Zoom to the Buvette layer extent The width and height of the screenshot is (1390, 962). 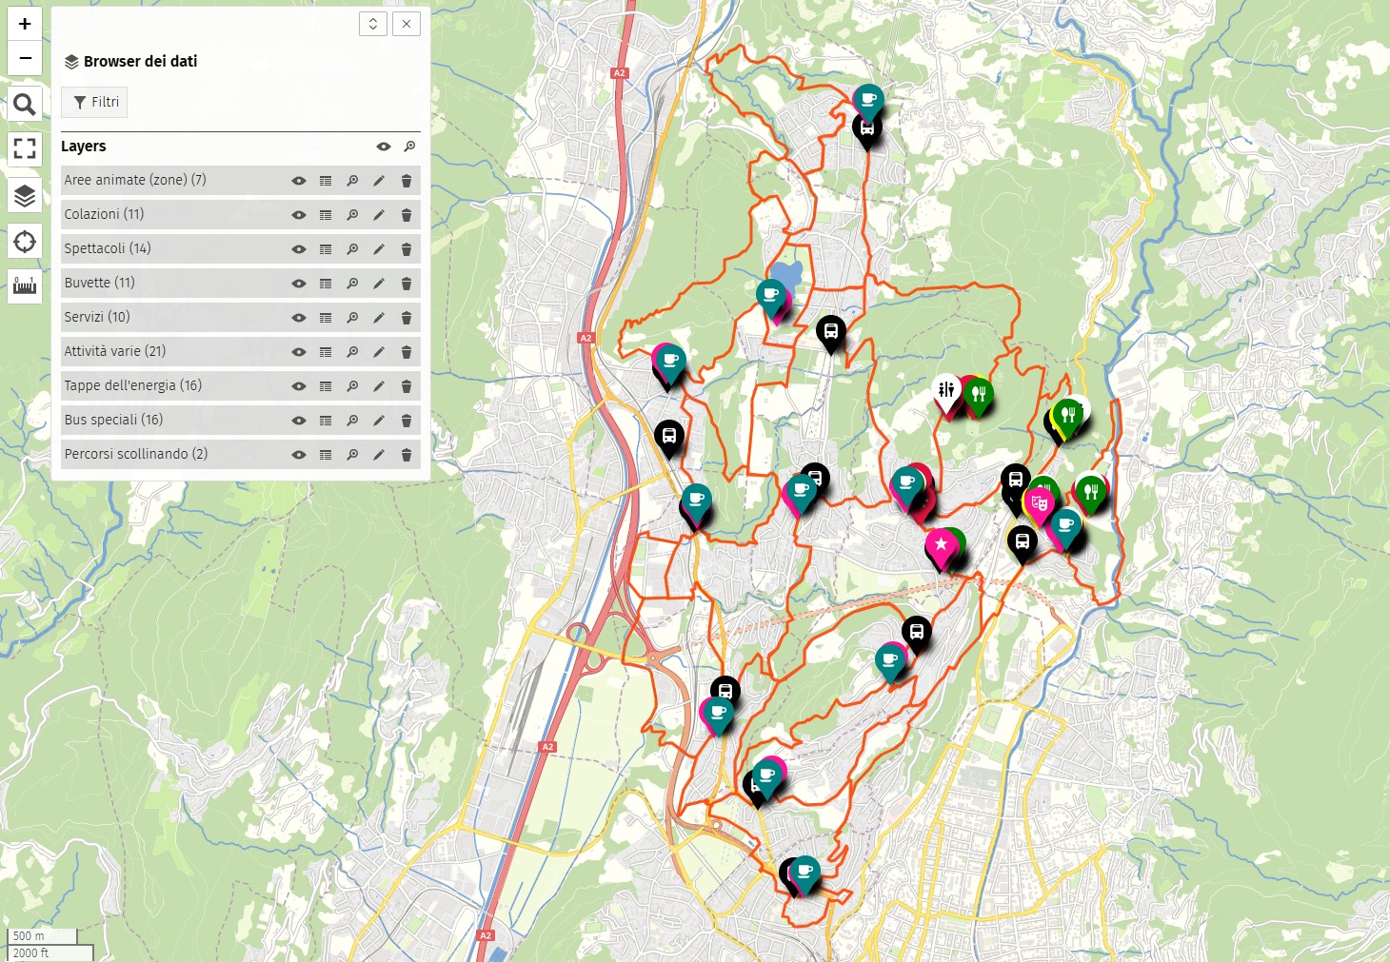[352, 284]
